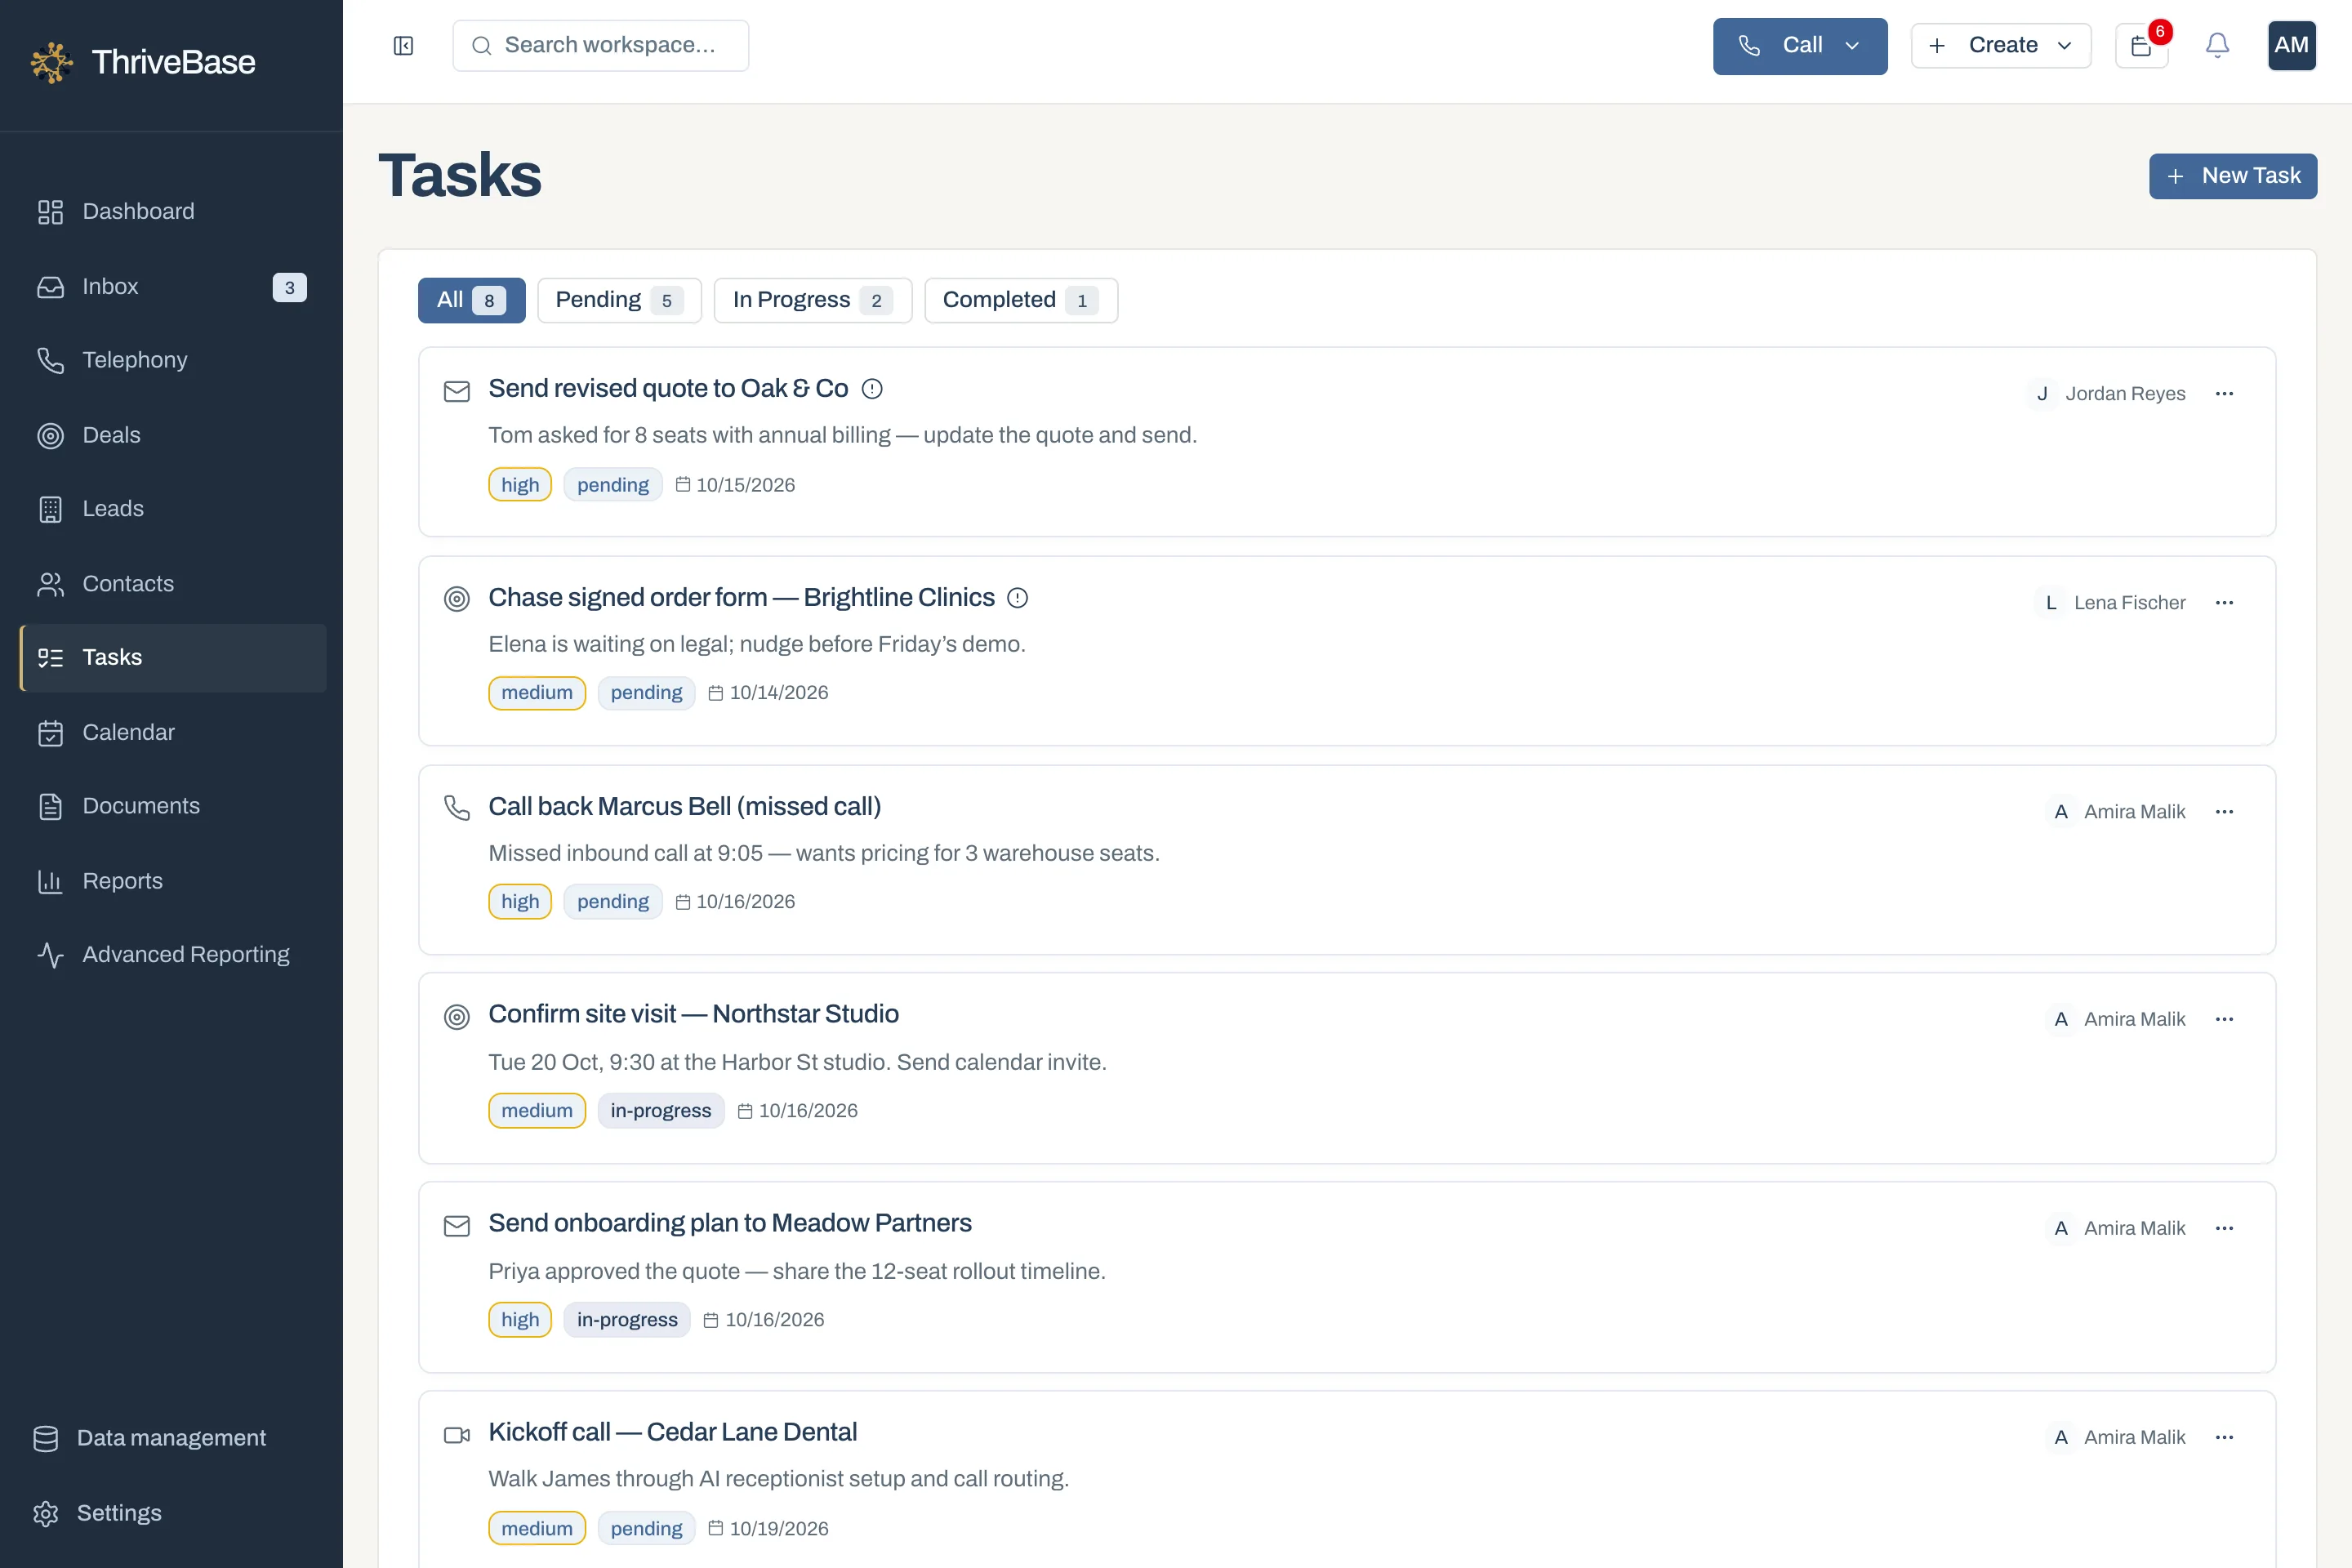Expand the Call button dropdown
Image resolution: width=2352 pixels, height=1568 pixels.
coord(1852,46)
